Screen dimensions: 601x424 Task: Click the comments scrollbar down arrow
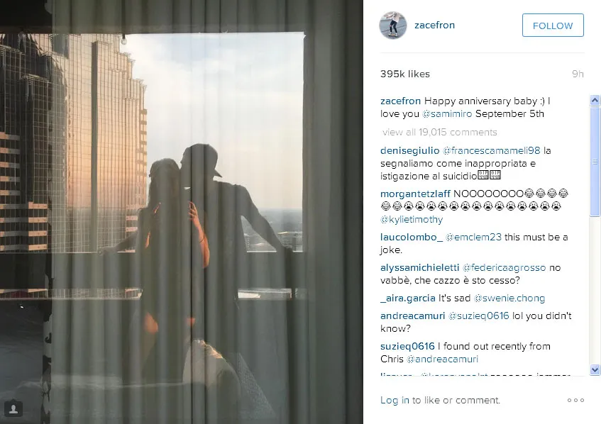pos(595,369)
